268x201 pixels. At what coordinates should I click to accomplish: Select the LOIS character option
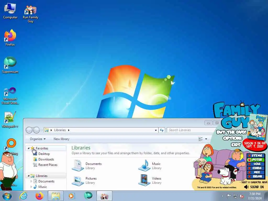(x=256, y=164)
